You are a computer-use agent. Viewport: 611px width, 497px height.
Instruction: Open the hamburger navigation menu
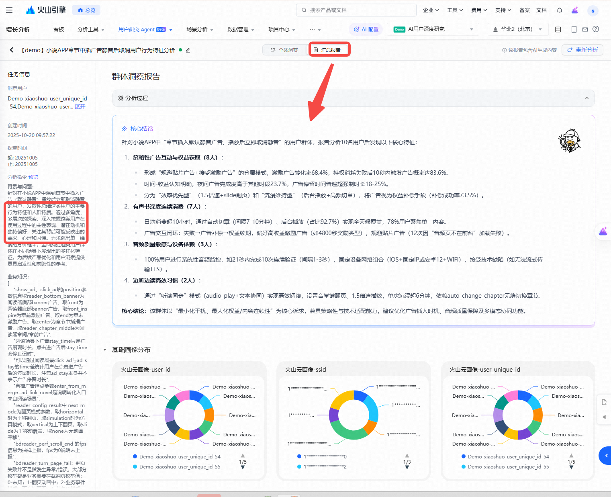[9, 10]
